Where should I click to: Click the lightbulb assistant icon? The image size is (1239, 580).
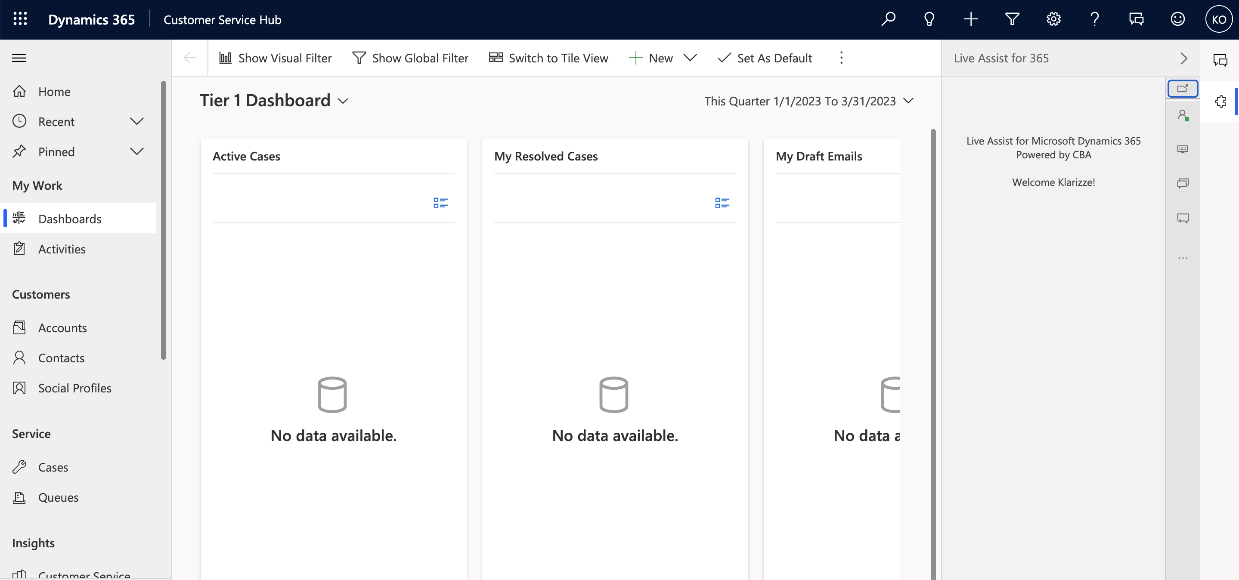click(x=929, y=19)
